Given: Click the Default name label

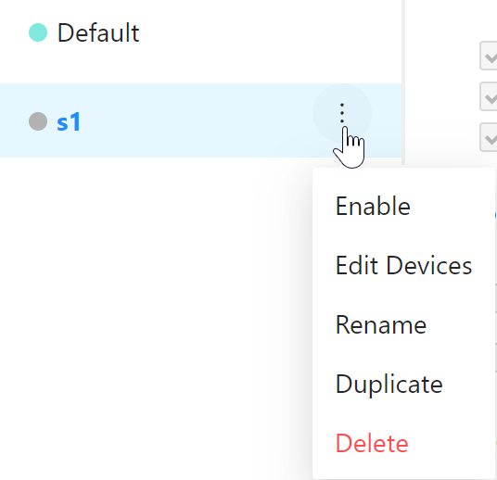Looking at the screenshot, I should pos(98,32).
